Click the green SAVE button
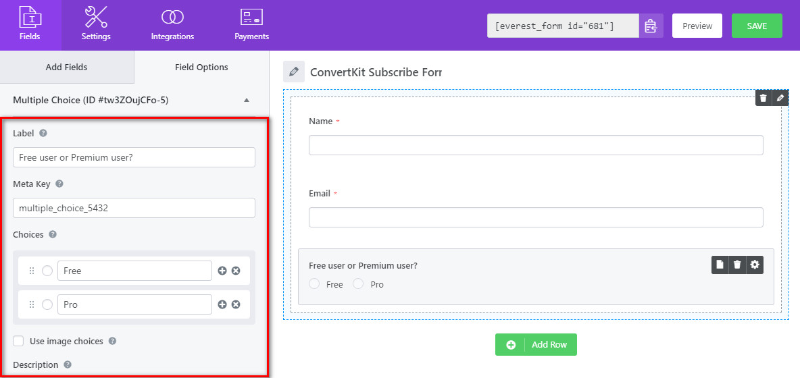Screen dimensions: 800x378 point(757,26)
